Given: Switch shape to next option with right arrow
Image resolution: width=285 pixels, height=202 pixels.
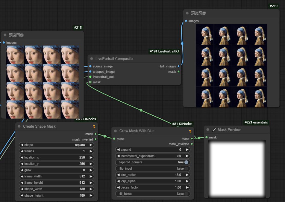Looking at the screenshot, I should point(91,145).
